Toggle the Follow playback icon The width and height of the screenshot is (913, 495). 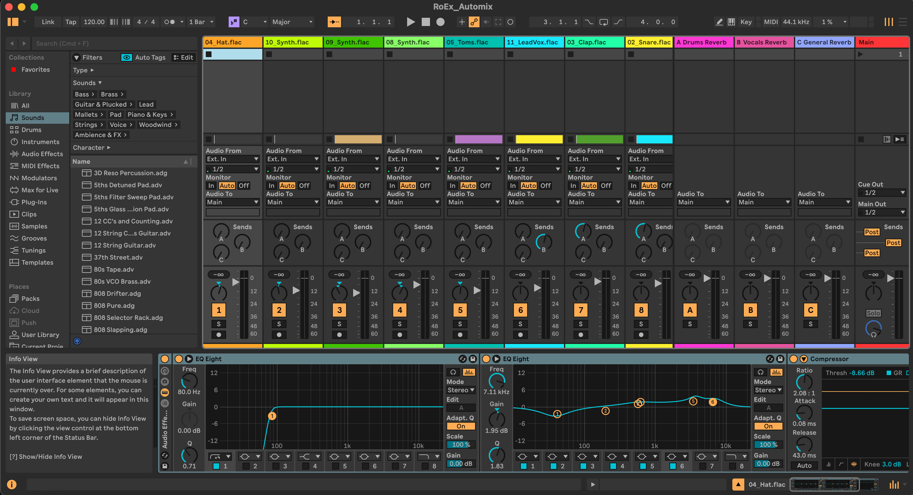pos(334,22)
